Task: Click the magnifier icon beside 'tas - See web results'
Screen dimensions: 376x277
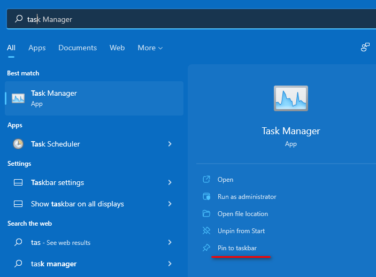Action: coord(18,242)
